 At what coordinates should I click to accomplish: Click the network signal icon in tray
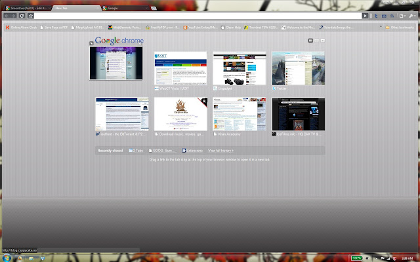[x=388, y=258]
